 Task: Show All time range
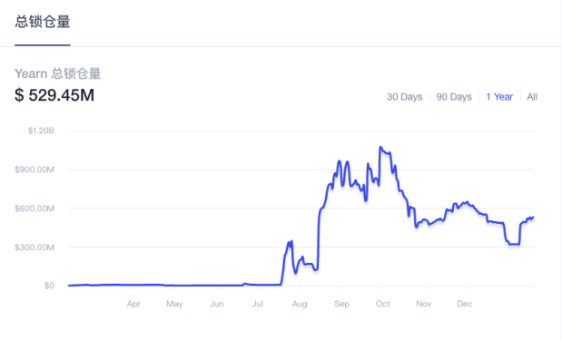pyautogui.click(x=532, y=97)
